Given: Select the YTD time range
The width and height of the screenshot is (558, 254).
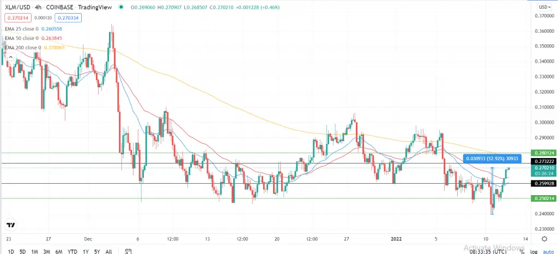Looking at the screenshot, I should point(72,251).
